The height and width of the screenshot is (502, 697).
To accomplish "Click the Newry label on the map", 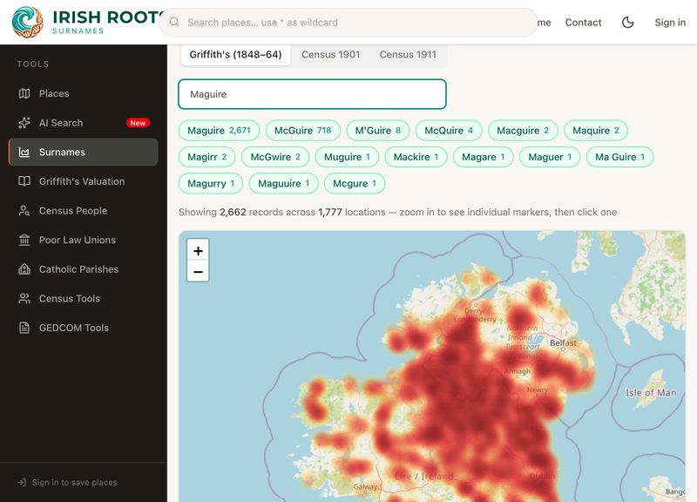I will (538, 390).
